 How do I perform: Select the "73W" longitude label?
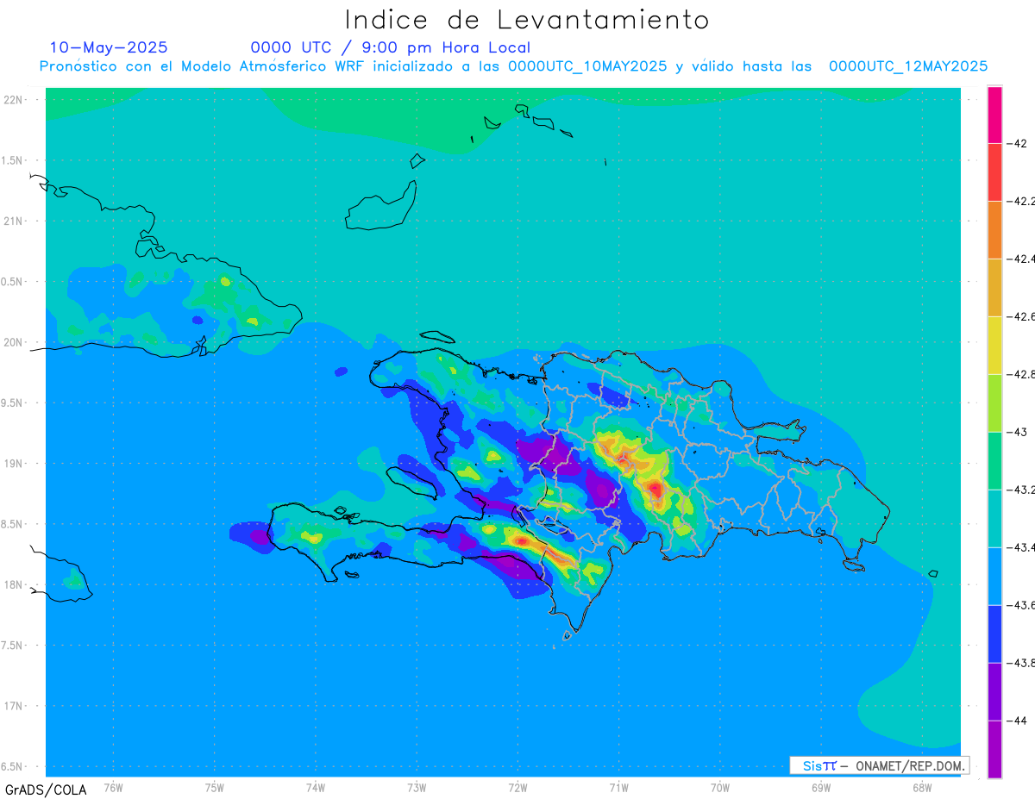[417, 786]
